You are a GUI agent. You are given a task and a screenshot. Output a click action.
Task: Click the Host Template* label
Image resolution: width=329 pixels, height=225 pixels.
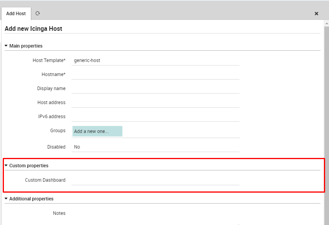pos(49,60)
